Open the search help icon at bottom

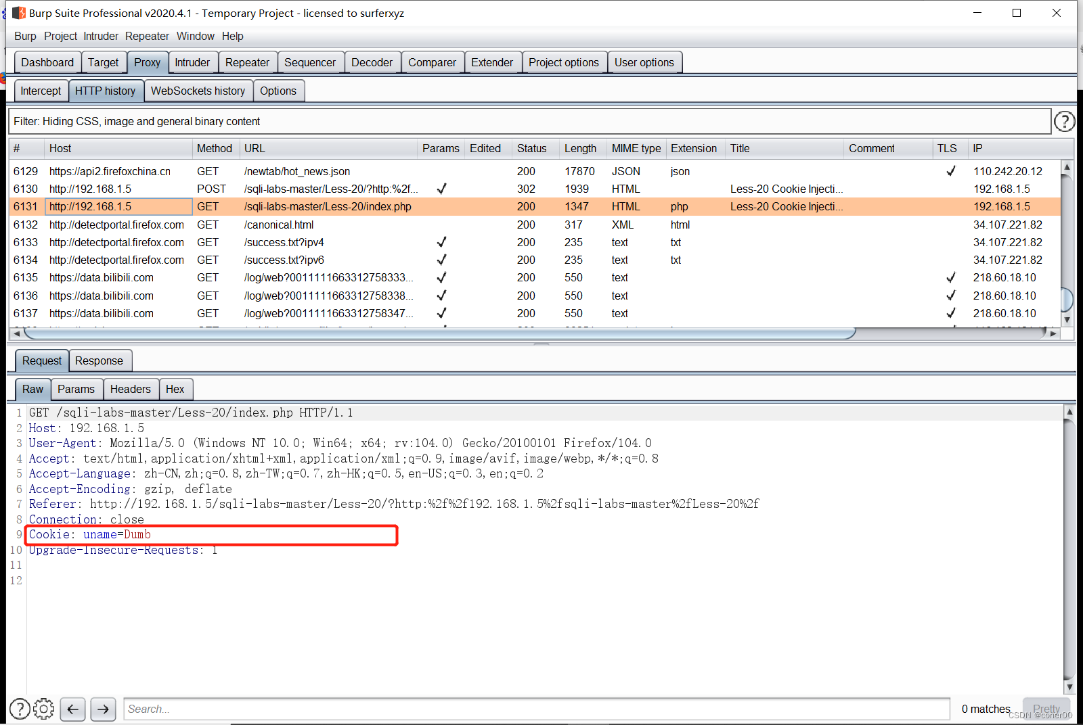click(20, 709)
